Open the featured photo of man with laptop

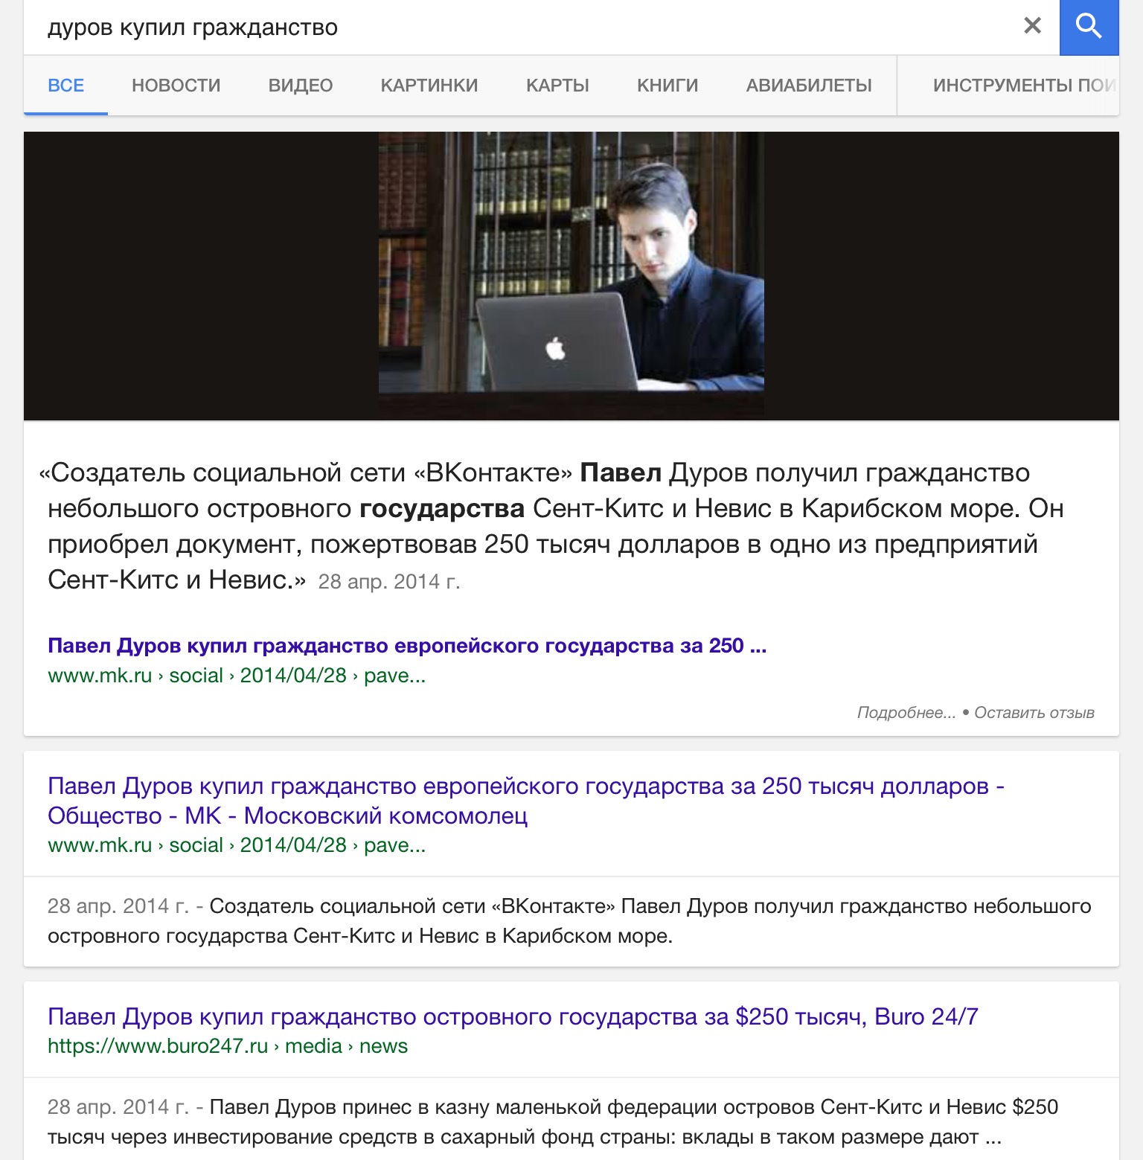click(571, 276)
